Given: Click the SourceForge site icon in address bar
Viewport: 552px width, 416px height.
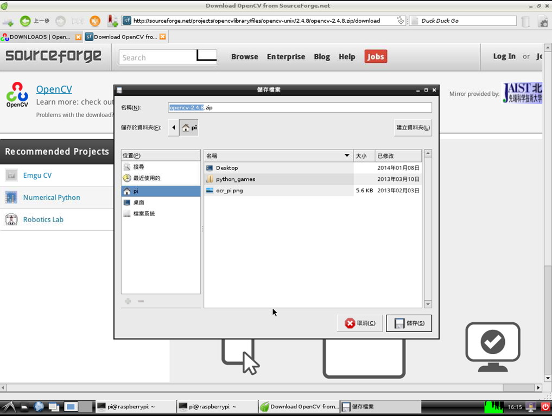Looking at the screenshot, I should [126, 21].
